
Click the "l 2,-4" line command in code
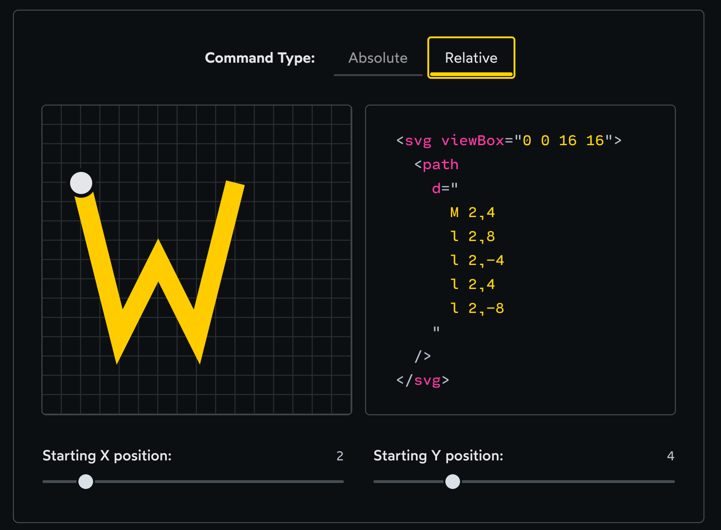(477, 260)
